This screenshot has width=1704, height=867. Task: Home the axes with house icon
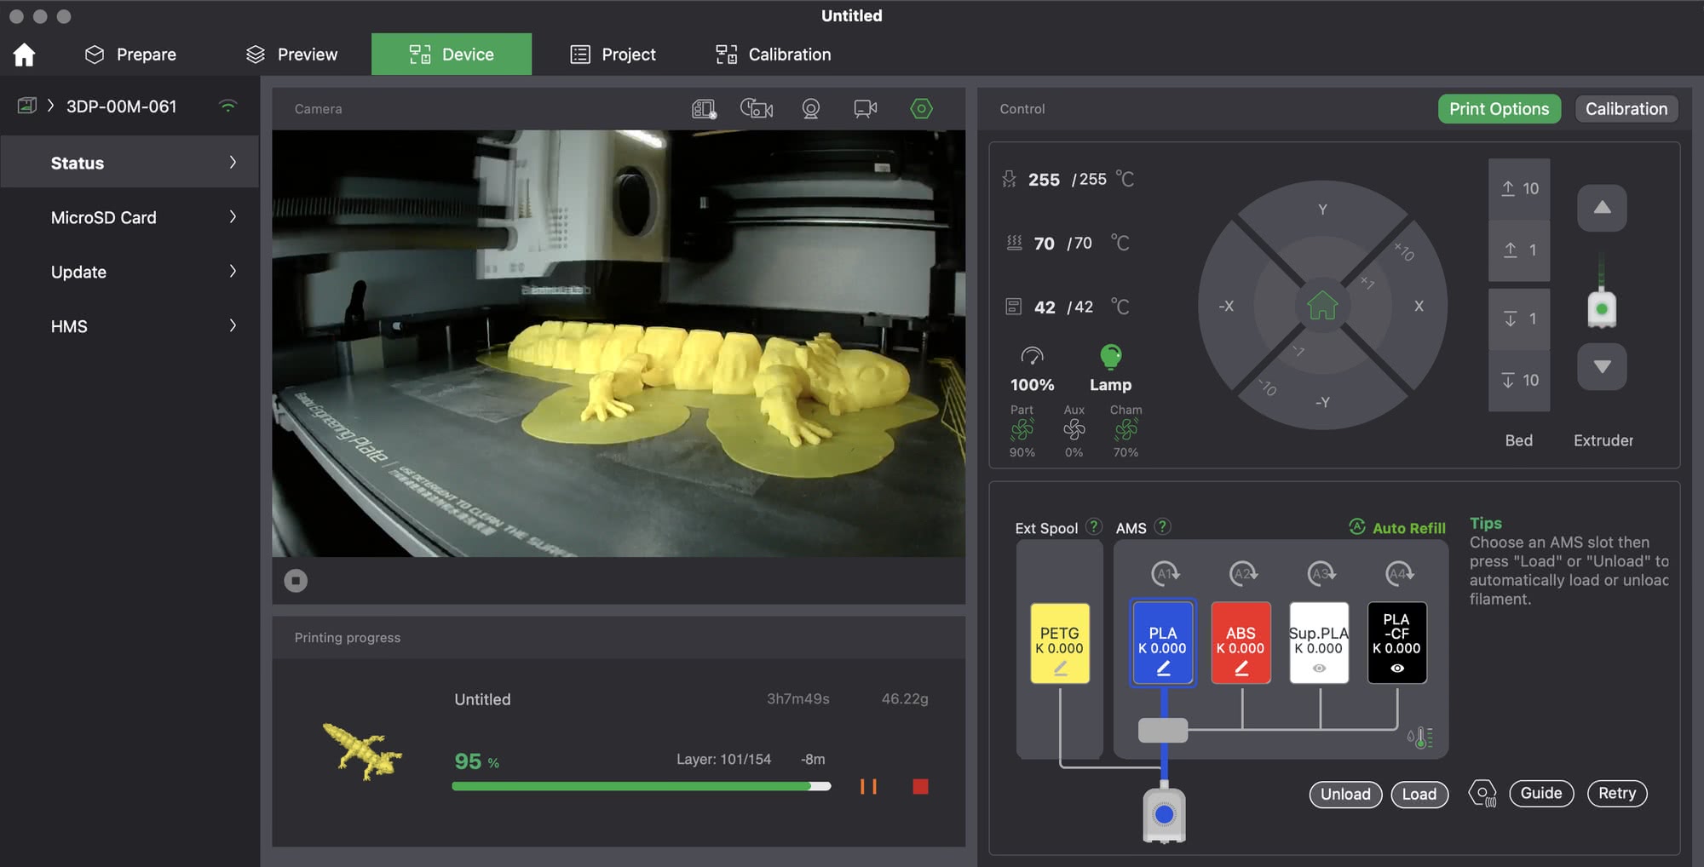(1322, 305)
